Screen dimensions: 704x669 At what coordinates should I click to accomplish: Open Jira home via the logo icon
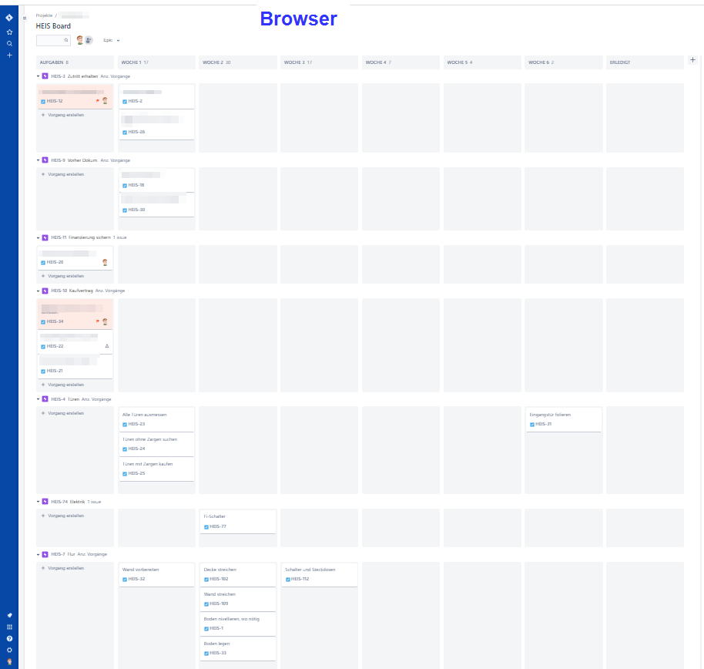coord(9,18)
